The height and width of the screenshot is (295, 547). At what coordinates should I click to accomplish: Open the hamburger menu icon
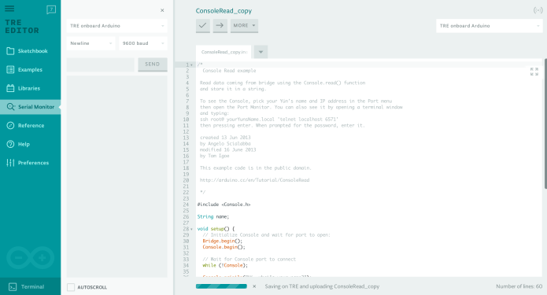(9, 9)
